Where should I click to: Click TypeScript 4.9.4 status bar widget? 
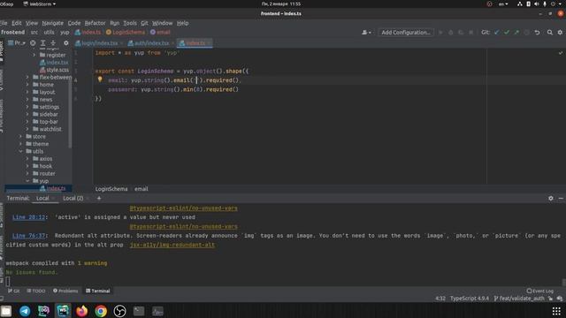[470, 299]
